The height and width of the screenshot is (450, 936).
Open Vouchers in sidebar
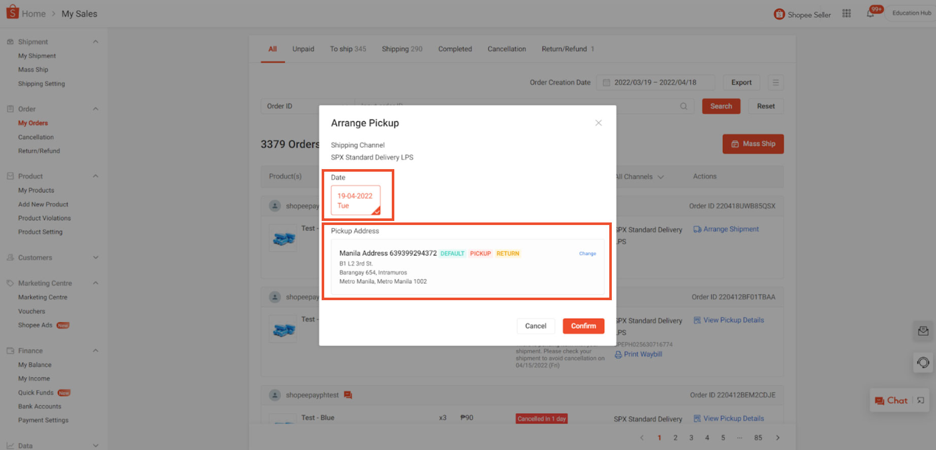32,311
